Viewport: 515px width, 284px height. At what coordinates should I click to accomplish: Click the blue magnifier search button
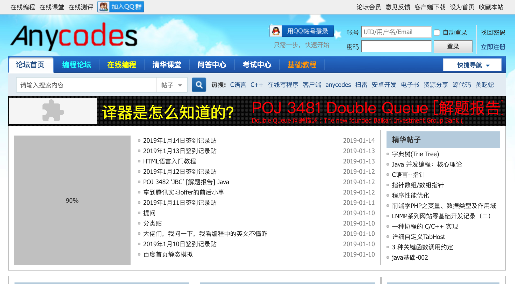[199, 85]
